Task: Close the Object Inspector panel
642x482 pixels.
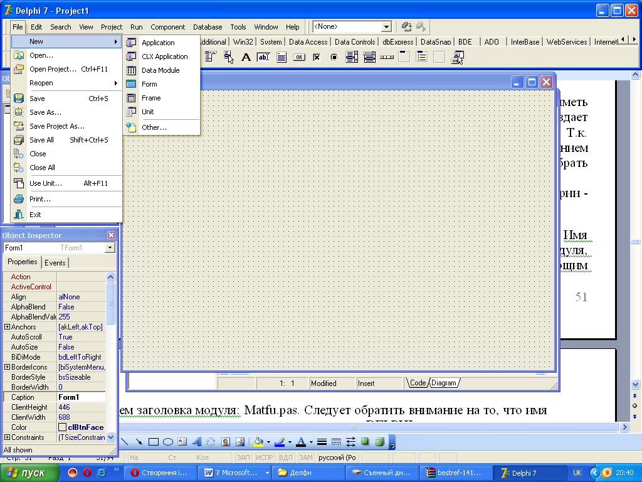Action: [x=111, y=235]
